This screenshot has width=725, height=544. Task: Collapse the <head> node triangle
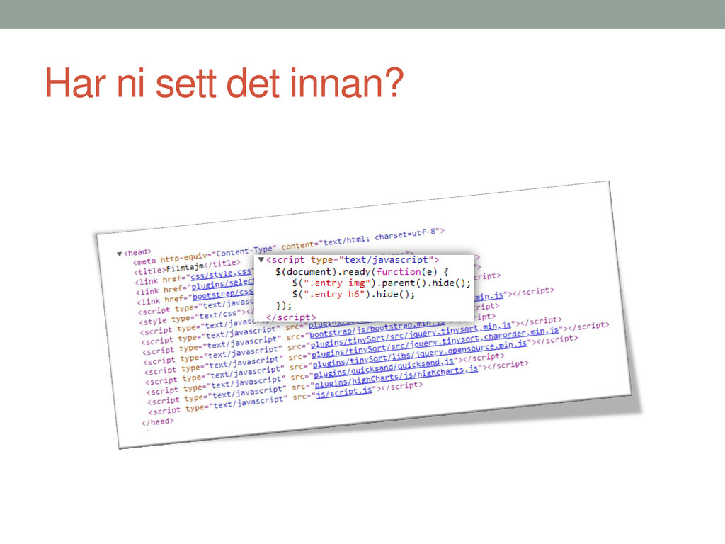click(x=119, y=254)
